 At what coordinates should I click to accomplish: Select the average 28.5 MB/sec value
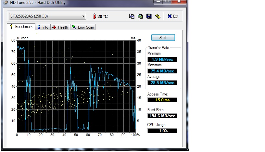(x=162, y=83)
